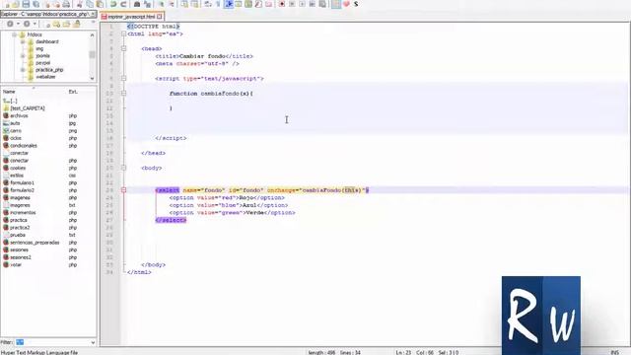Click the Zoom In toolbar icon
The height and width of the screenshot is (355, 631).
click(x=161, y=4)
